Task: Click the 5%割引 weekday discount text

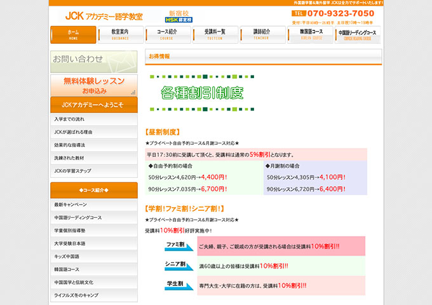Action: [260, 154]
